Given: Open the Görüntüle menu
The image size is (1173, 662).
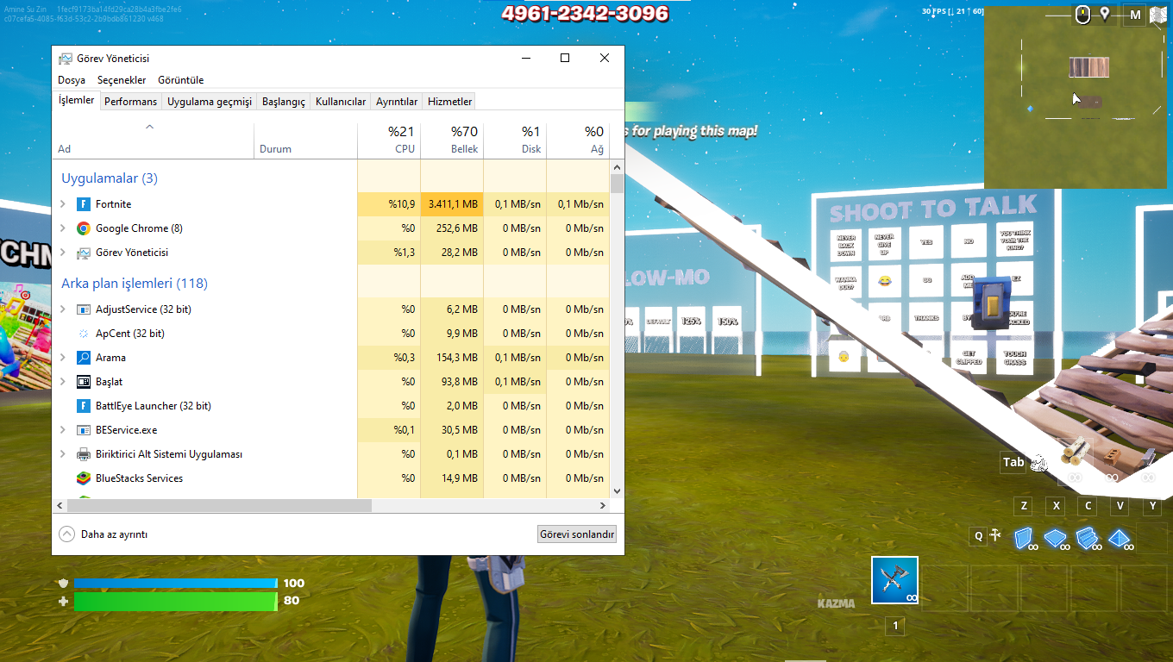Looking at the screenshot, I should click(x=181, y=80).
